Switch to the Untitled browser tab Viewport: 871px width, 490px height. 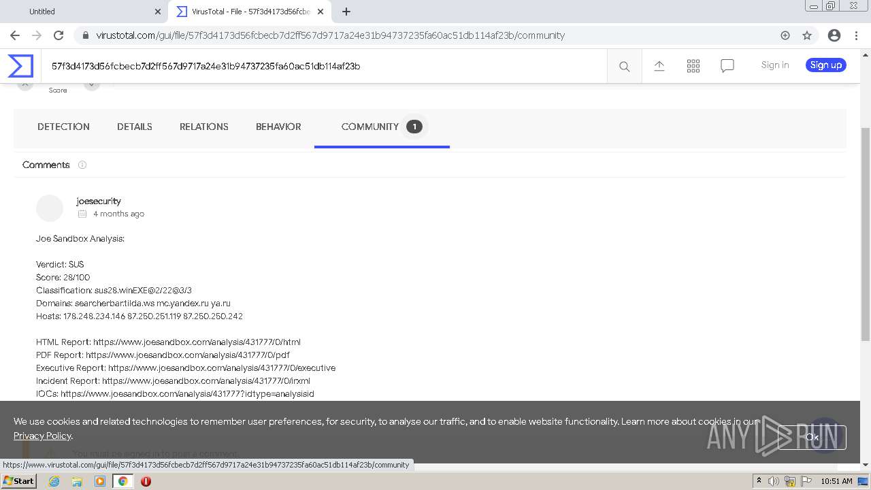click(84, 12)
